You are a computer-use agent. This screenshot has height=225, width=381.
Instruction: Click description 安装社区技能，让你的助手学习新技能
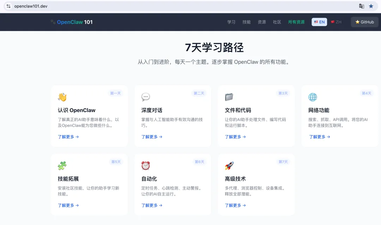[89, 191]
